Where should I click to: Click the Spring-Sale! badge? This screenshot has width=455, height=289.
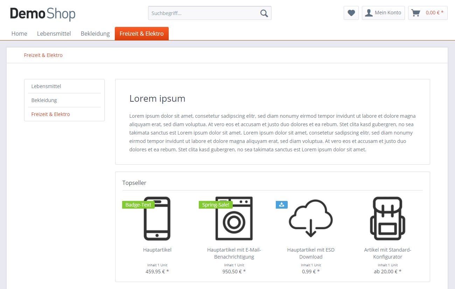click(x=216, y=205)
